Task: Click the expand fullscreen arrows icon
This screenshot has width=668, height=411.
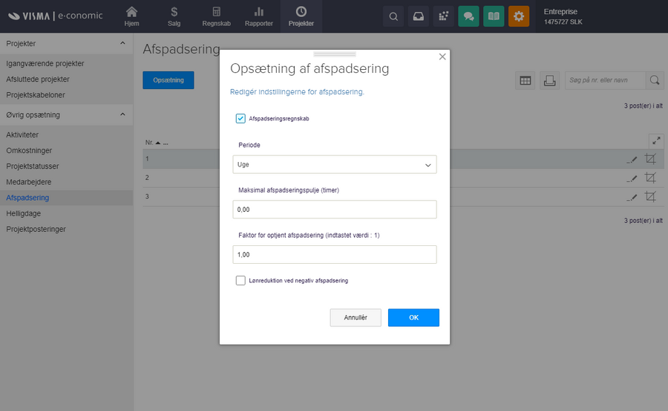Action: 655,140
